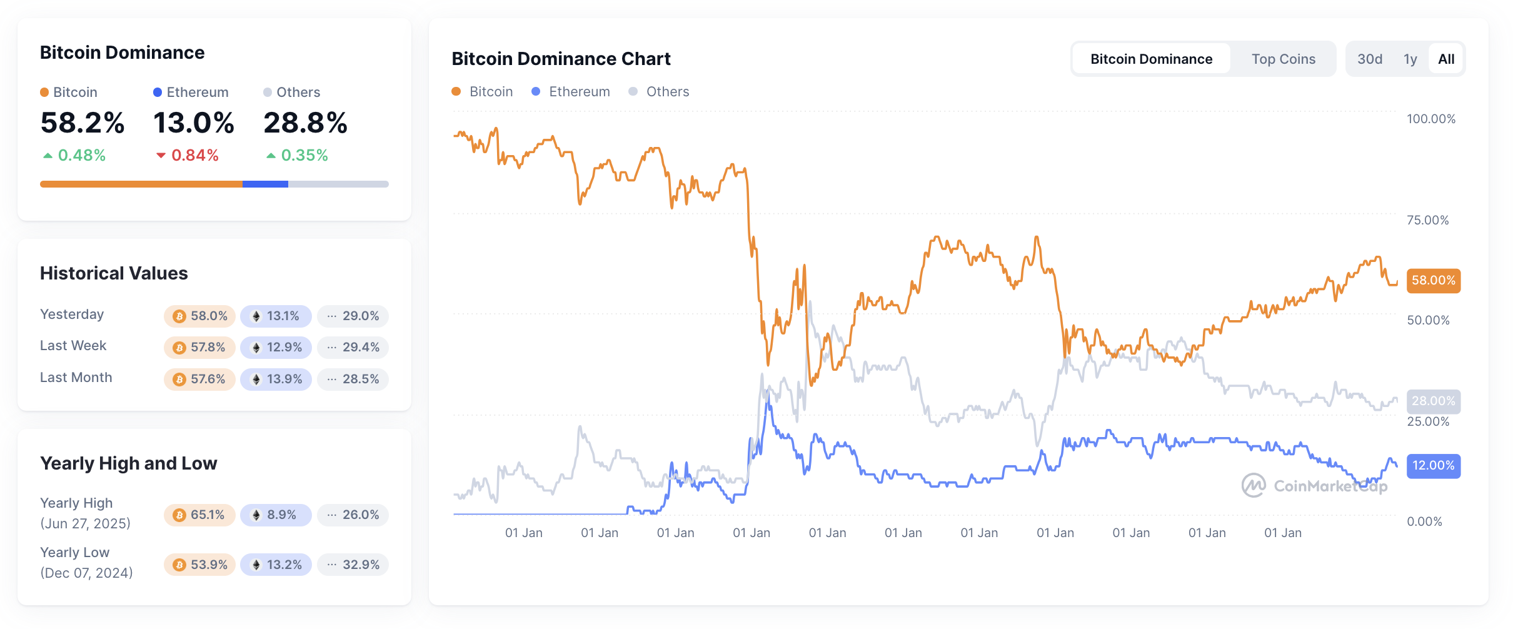Click the Ethereum icon in Yearly Low row
This screenshot has height=629, width=1513.
[x=256, y=565]
